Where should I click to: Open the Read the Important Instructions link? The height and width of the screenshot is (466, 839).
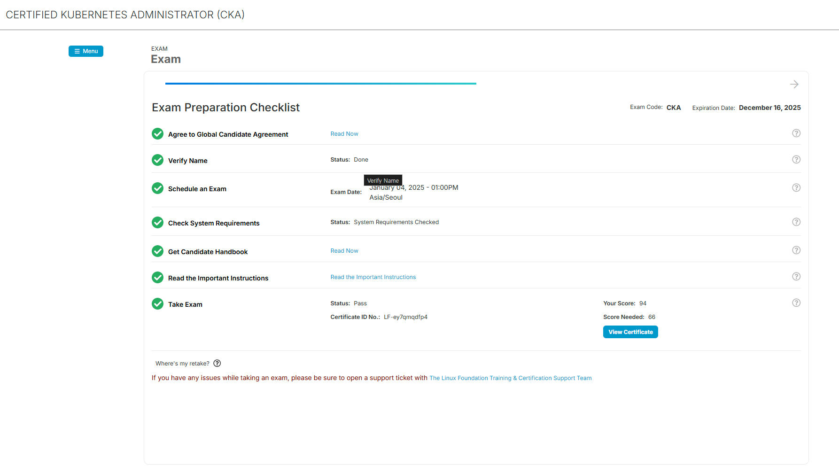(x=373, y=277)
